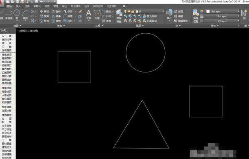This screenshot has width=249, height=159.
Task: Click the color wheel object color icon
Action: (x=202, y=11)
